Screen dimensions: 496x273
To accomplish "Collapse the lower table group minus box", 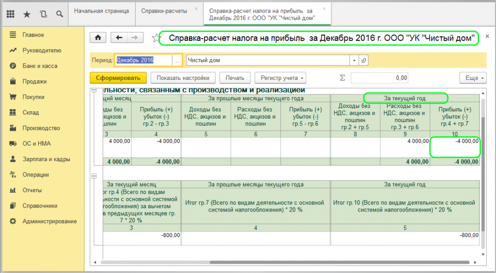I will pos(94,176).
